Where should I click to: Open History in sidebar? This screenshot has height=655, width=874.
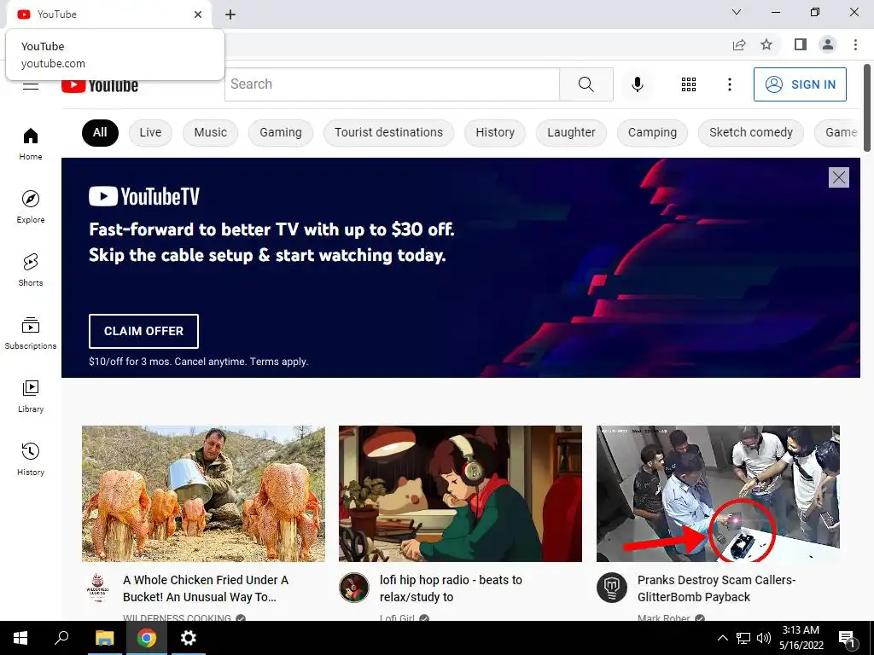click(31, 459)
